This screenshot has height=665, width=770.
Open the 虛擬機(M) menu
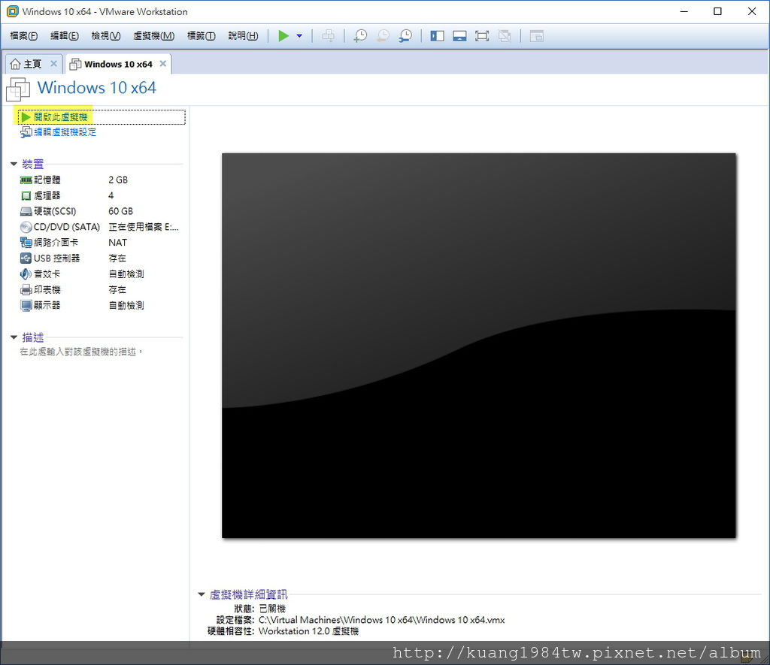tap(153, 36)
